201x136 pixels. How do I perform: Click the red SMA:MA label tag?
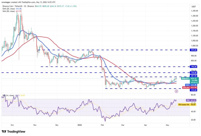[186, 88]
